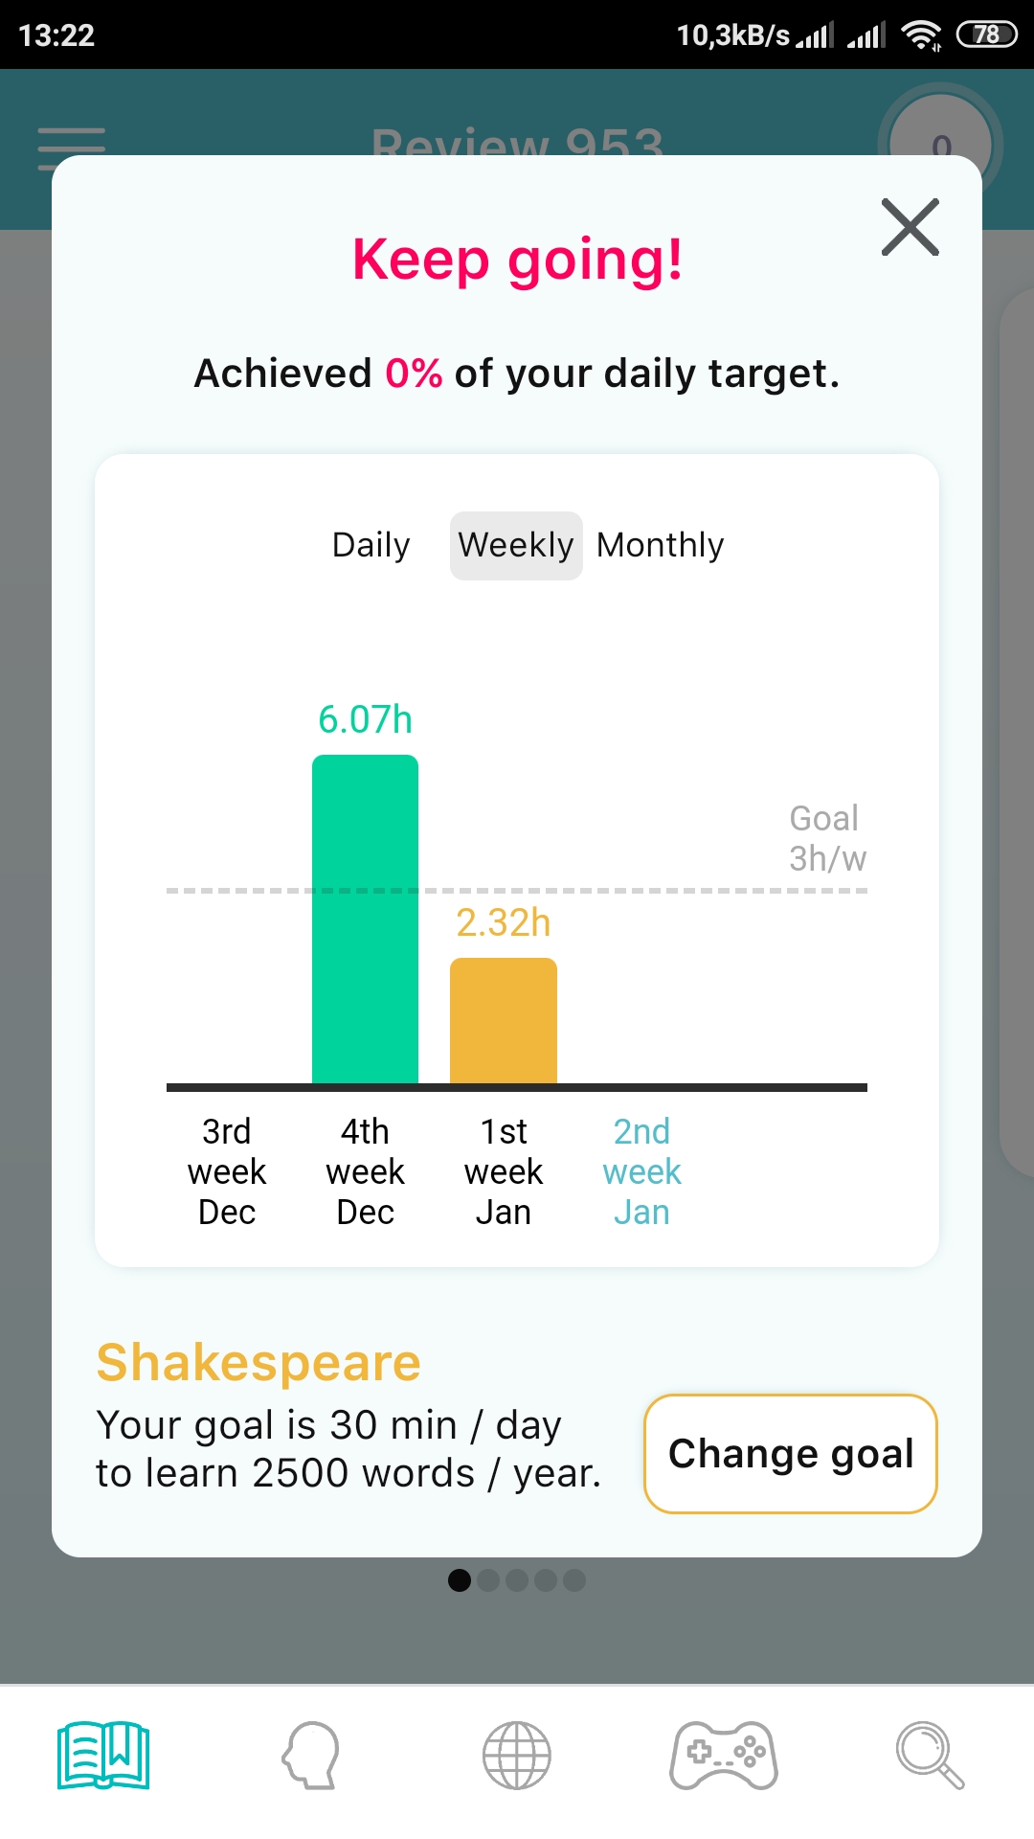This screenshot has height=1839, width=1034.
Task: Tap the 3rd week Dec label
Action: 227,1171
